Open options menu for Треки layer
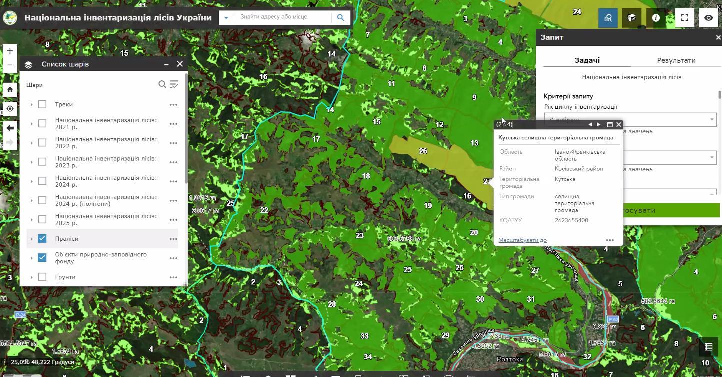 click(173, 105)
